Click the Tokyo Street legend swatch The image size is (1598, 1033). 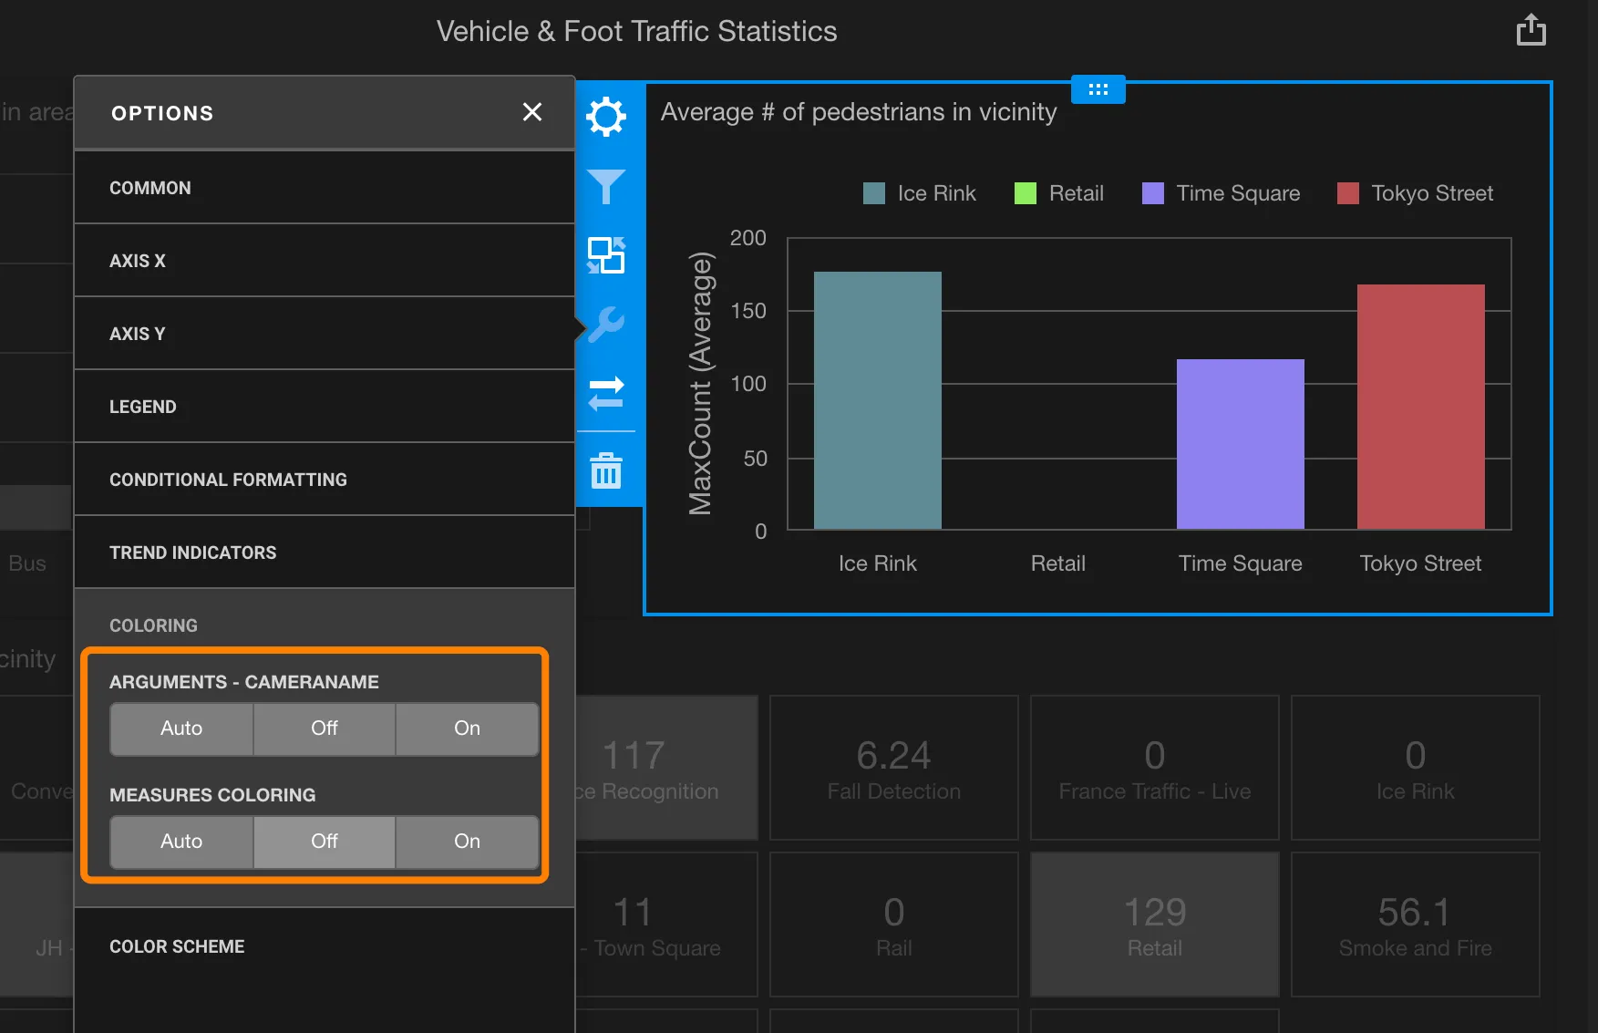1348,193
